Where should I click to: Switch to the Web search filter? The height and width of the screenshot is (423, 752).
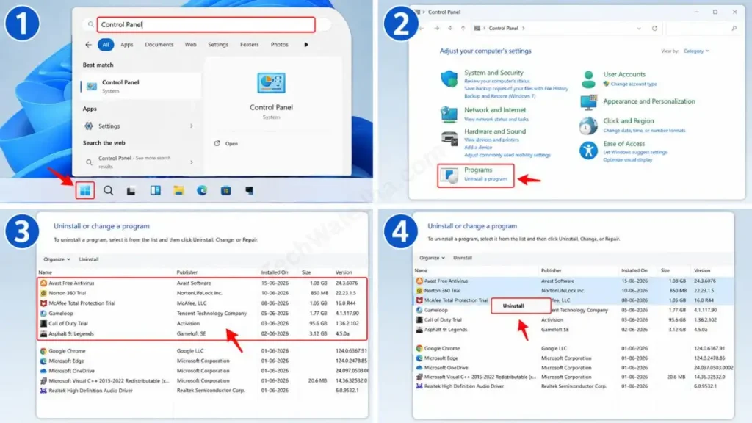point(190,45)
